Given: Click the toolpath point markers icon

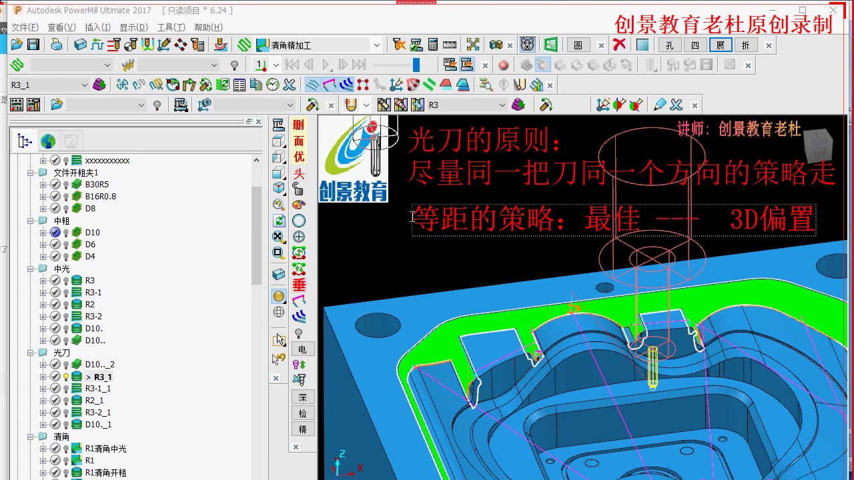Looking at the screenshot, I should coord(363,85).
